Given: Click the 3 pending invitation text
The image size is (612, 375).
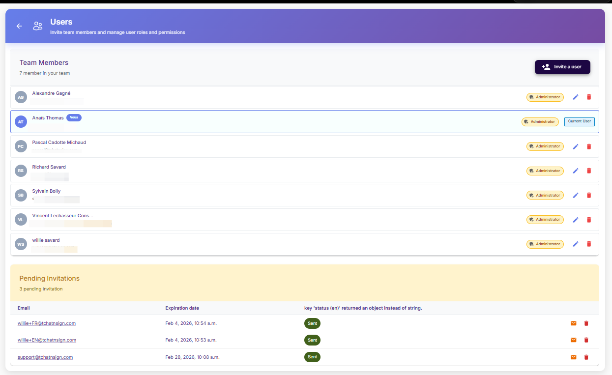Looking at the screenshot, I should click(x=41, y=289).
